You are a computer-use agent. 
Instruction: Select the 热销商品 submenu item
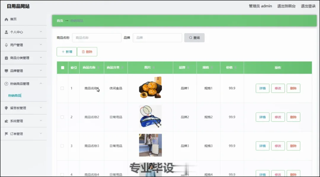[15, 95]
